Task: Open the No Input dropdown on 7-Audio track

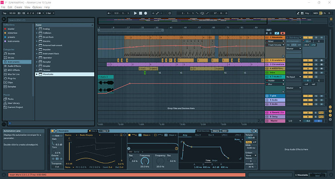Action: (294, 77)
